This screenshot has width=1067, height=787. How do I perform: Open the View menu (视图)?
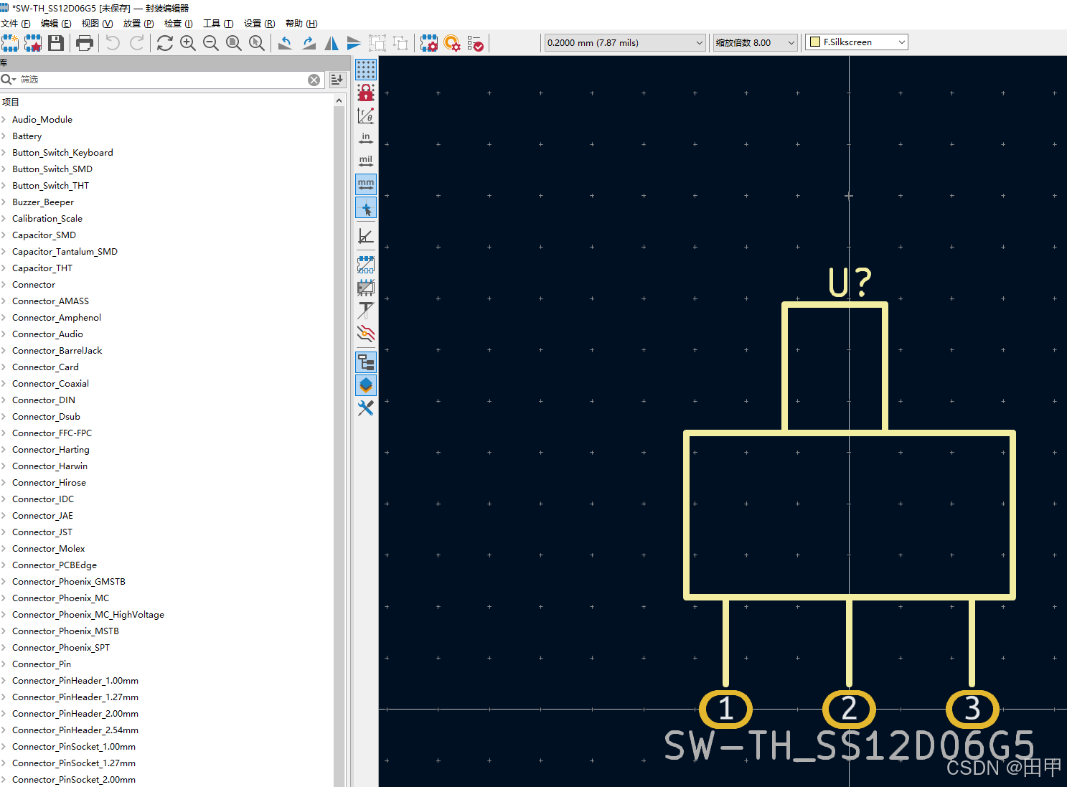97,24
